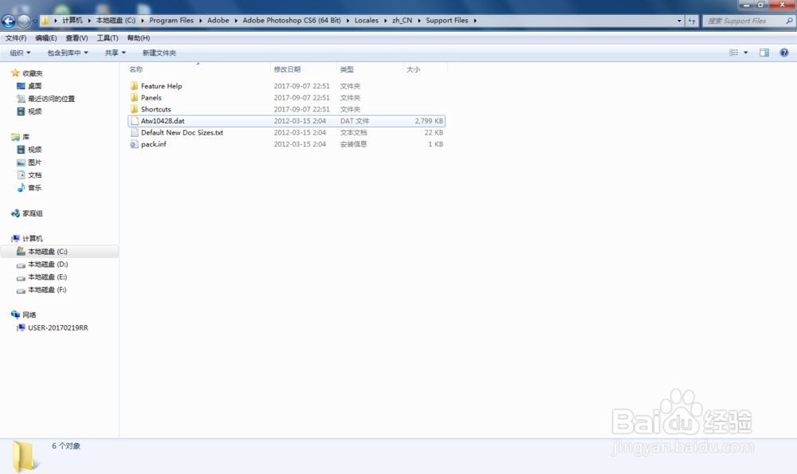Select Program Files in the address path

coord(171,21)
